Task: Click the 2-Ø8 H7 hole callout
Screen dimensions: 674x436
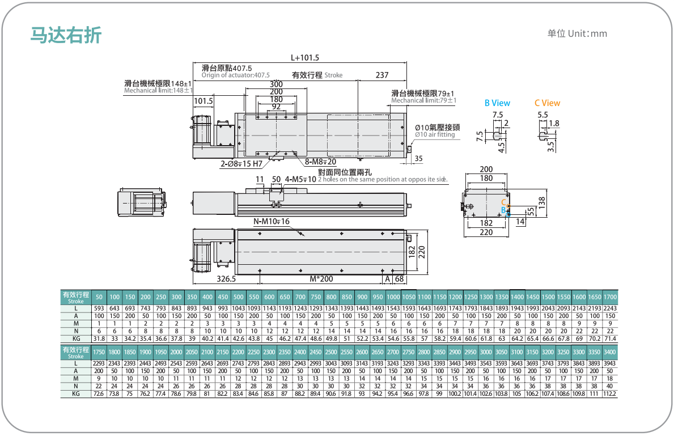Action: 241,164
